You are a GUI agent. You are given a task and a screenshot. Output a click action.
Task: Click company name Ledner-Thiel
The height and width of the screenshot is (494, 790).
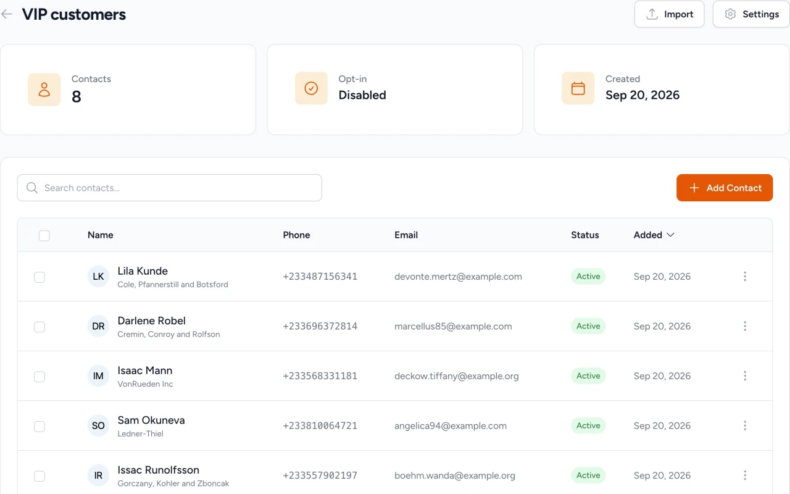140,433
